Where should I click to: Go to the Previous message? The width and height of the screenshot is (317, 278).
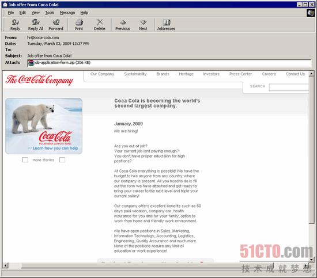coord(123,25)
